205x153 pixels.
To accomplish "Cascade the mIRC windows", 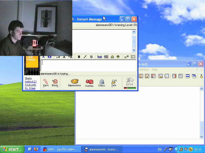I will pos(194,76).
